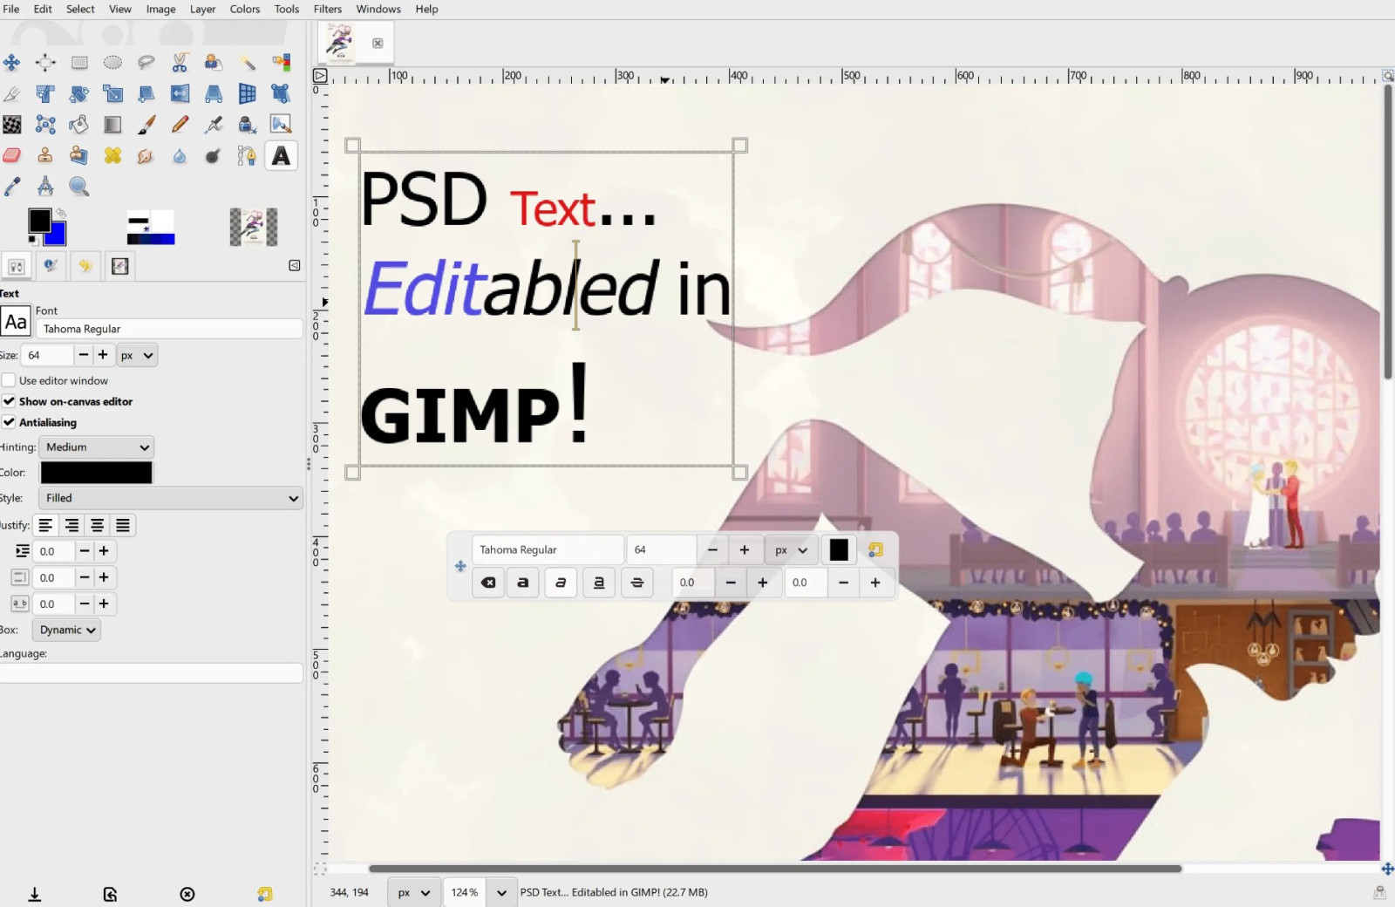Select the Paths tool
The width and height of the screenshot is (1395, 907).
pos(248,156)
